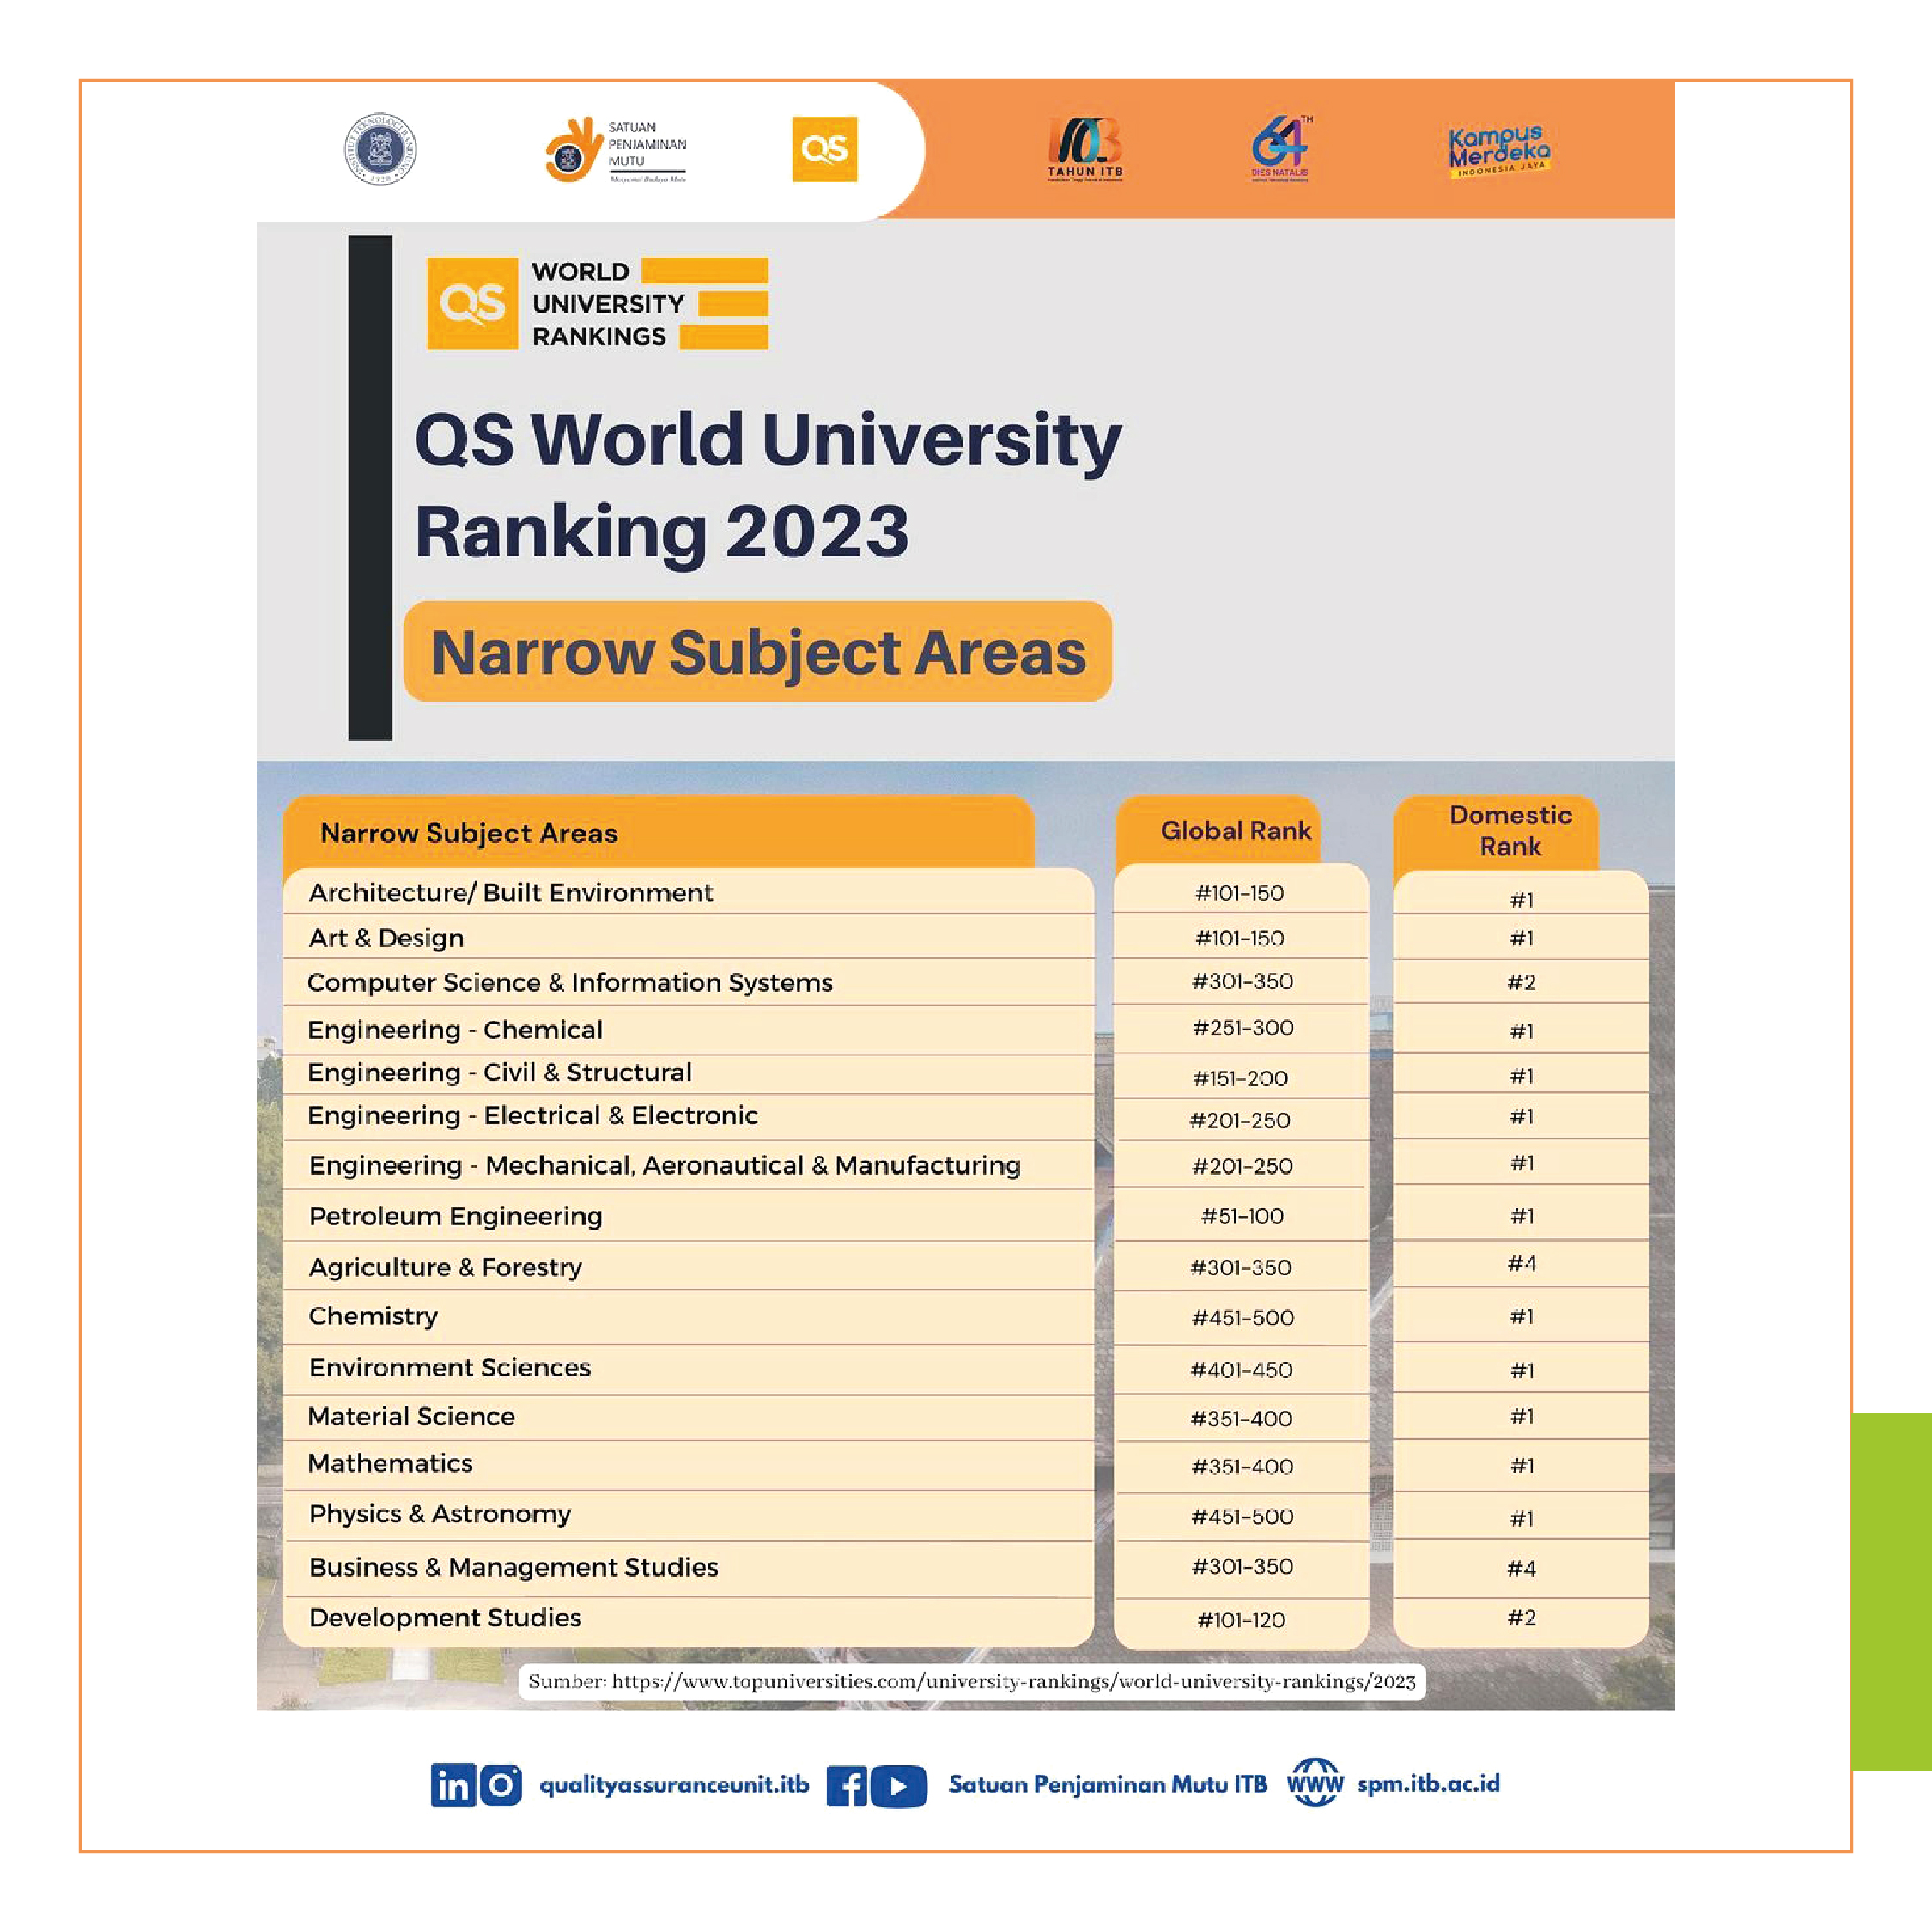Select the Chemistry subject row

coord(688,1316)
